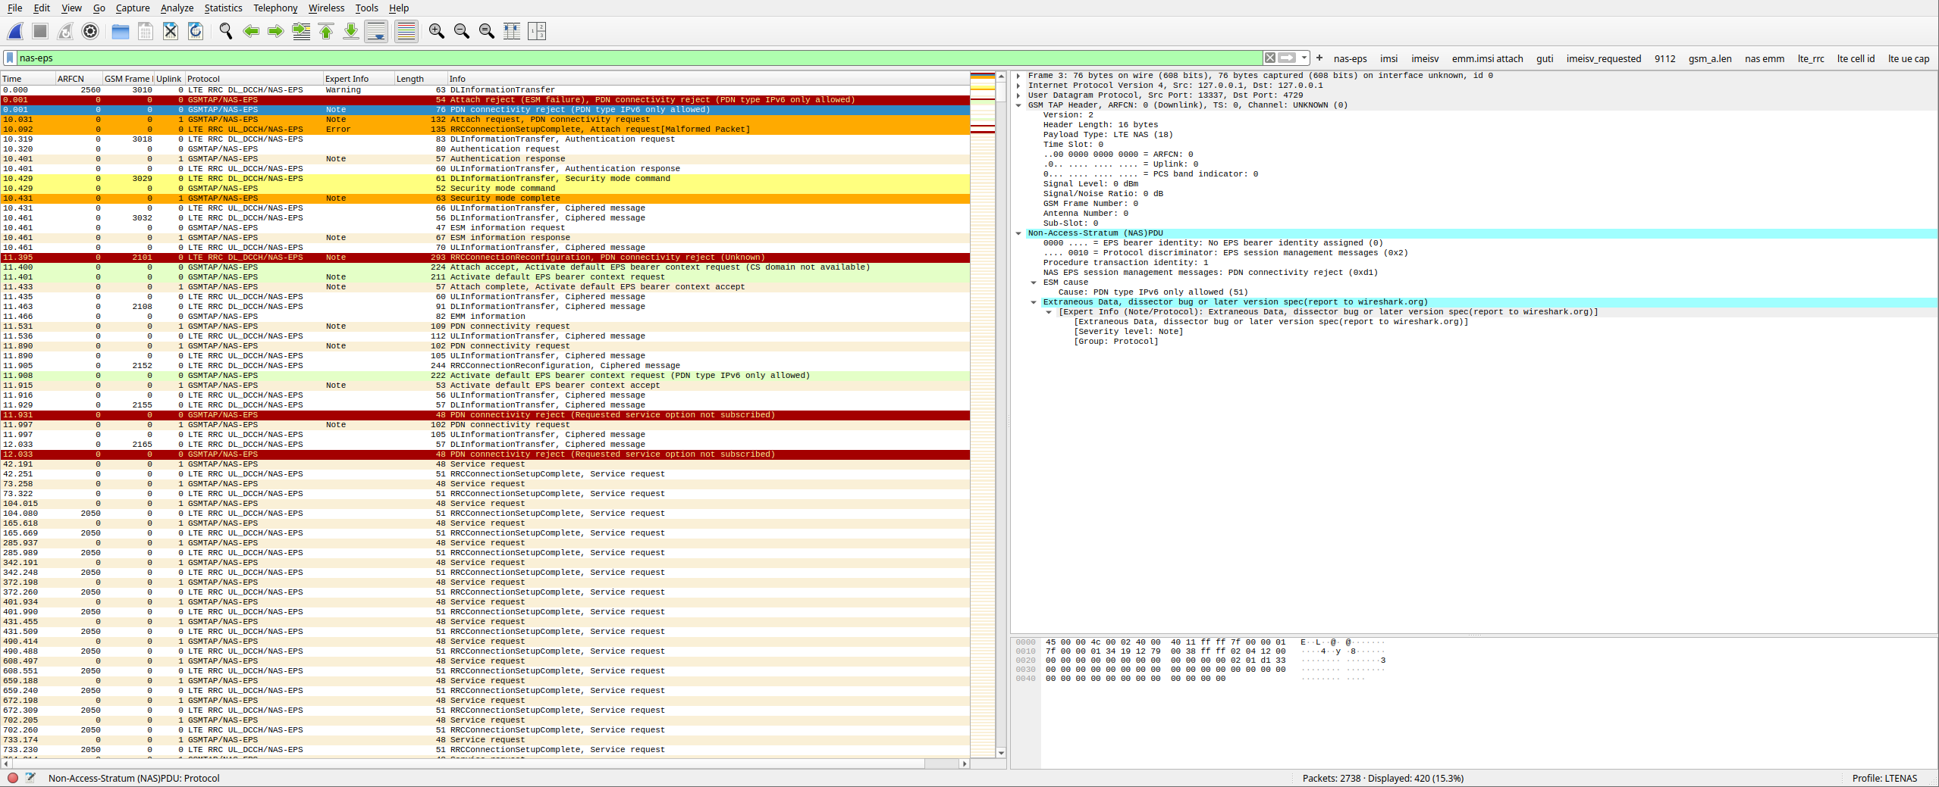This screenshot has width=1939, height=787.
Task: Toggle auto-scroll during live capture
Action: click(x=376, y=31)
